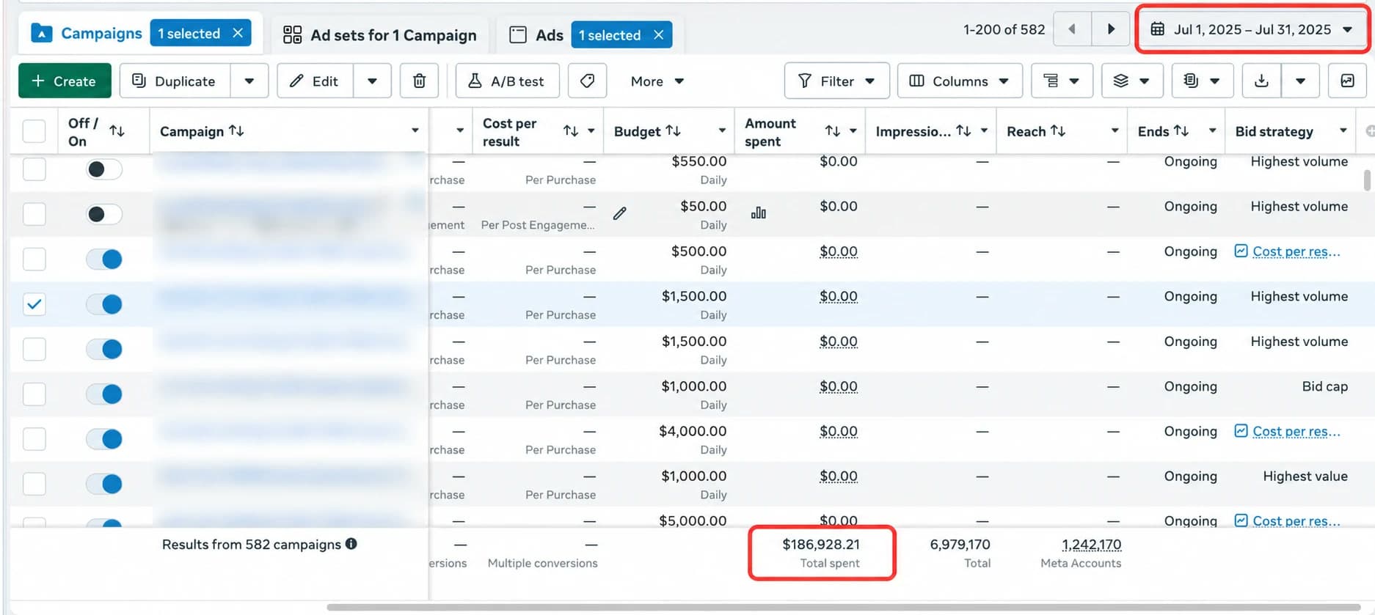Click the trash delete icon in toolbar
The image size is (1375, 615).
(419, 81)
